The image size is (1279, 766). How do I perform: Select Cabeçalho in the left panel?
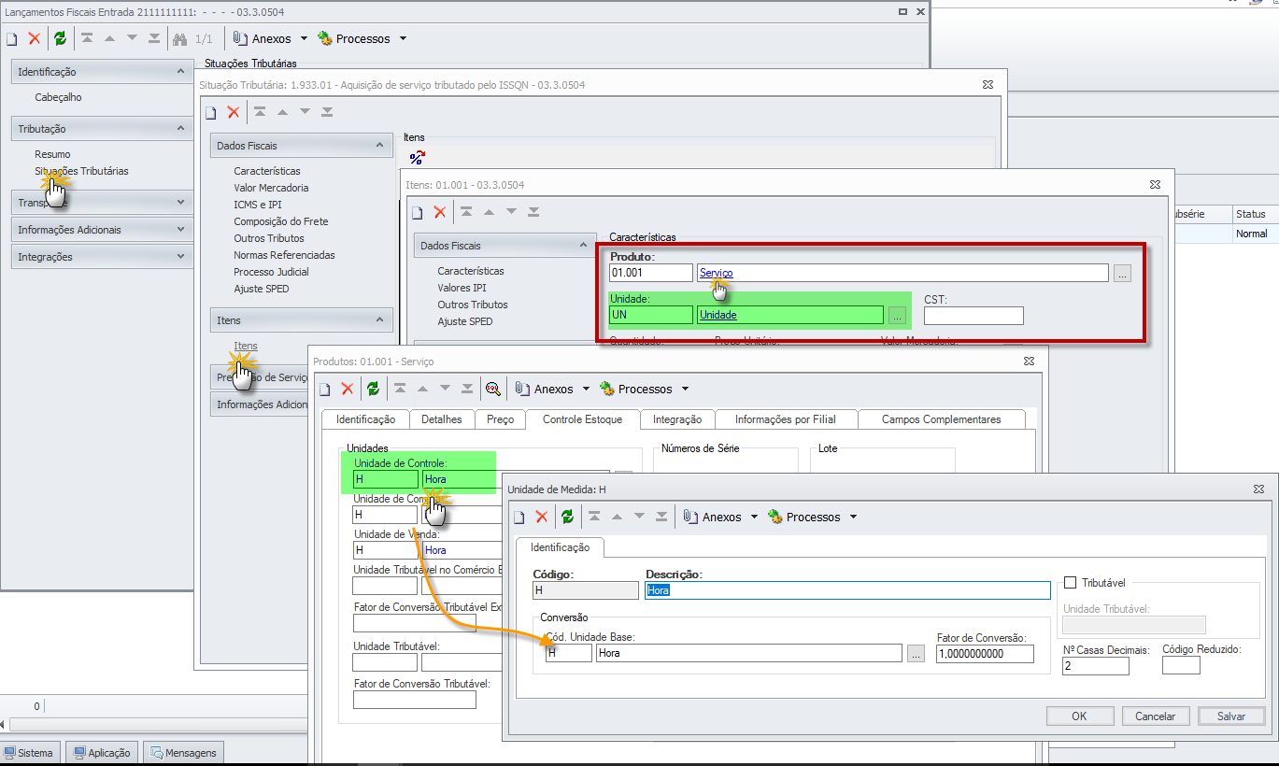pyautogui.click(x=58, y=97)
